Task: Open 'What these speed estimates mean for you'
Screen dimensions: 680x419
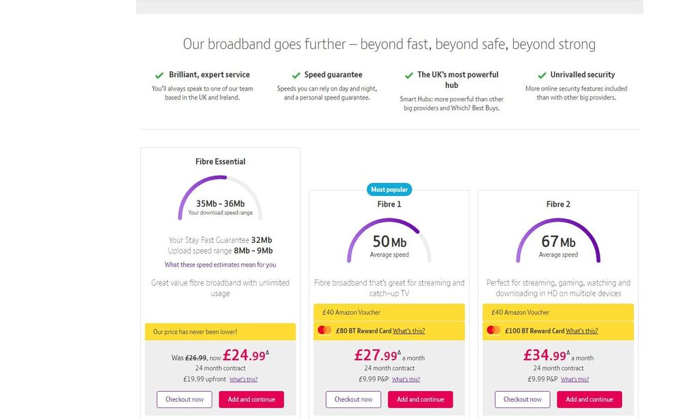Action: tap(221, 265)
